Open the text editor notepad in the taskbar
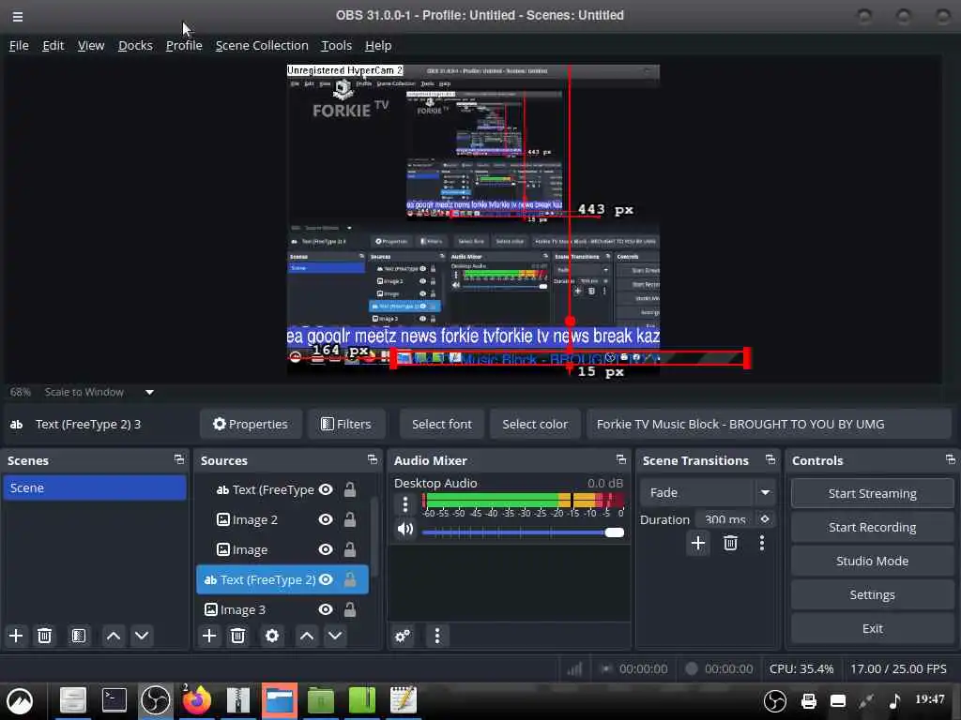This screenshot has height=720, width=961. [404, 699]
